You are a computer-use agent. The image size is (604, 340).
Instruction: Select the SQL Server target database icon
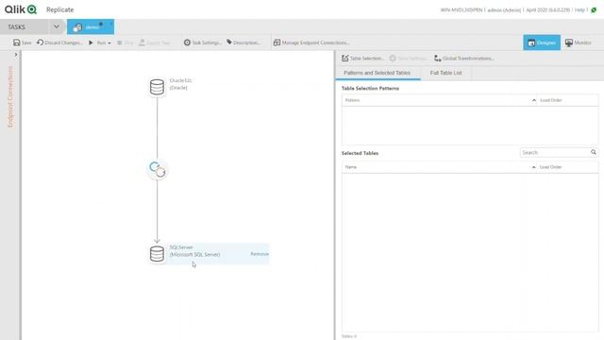157,254
